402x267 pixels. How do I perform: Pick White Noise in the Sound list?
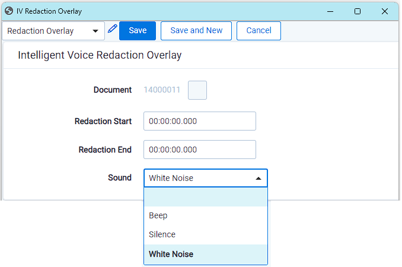click(x=205, y=254)
